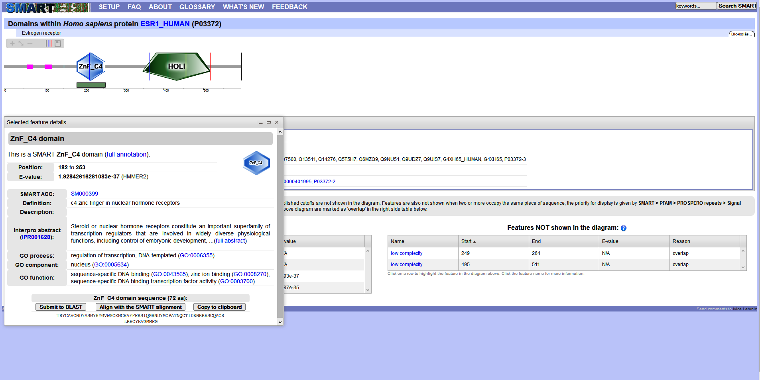This screenshot has height=380, width=760.
Task: Click the zoom in plus icon
Action: pos(12,43)
